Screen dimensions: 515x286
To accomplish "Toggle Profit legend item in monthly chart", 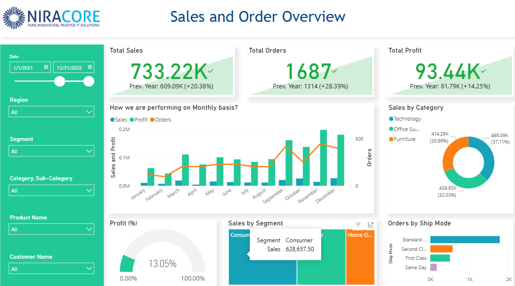I will 139,120.
